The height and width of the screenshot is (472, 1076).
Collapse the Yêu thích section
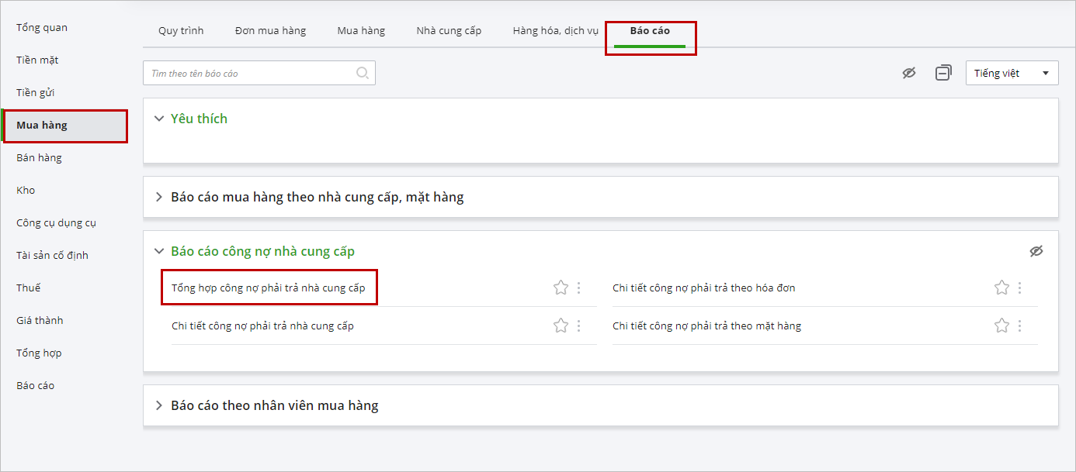(159, 119)
